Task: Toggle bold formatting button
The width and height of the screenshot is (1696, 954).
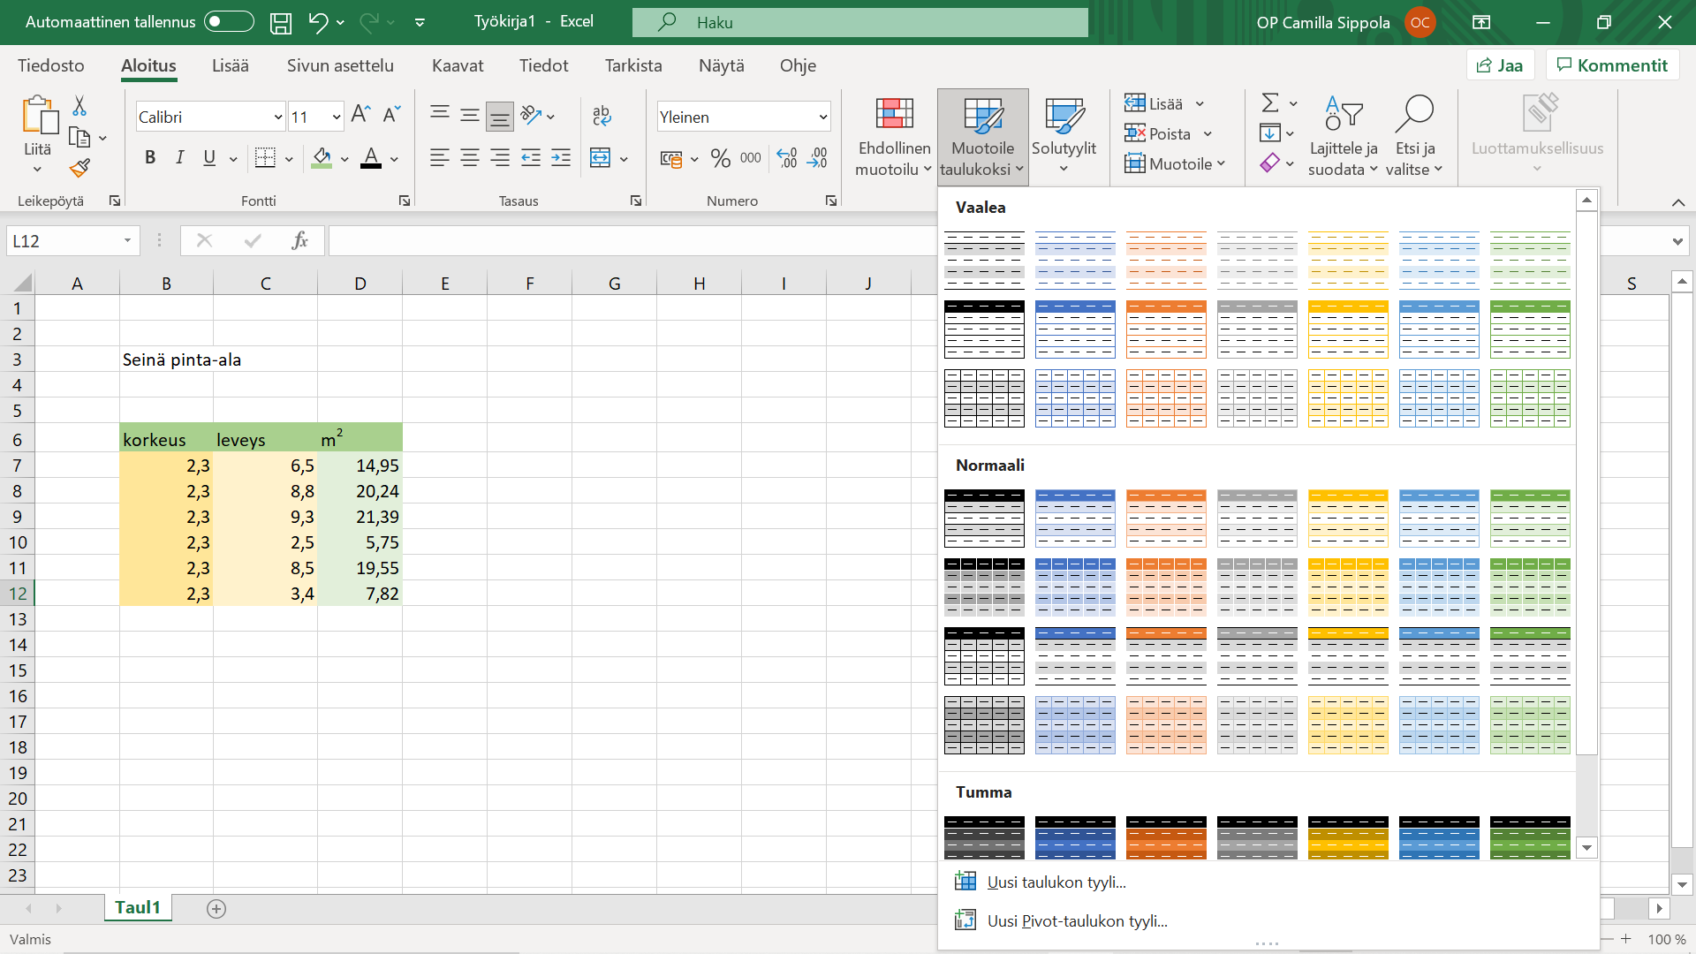Action: [150, 158]
